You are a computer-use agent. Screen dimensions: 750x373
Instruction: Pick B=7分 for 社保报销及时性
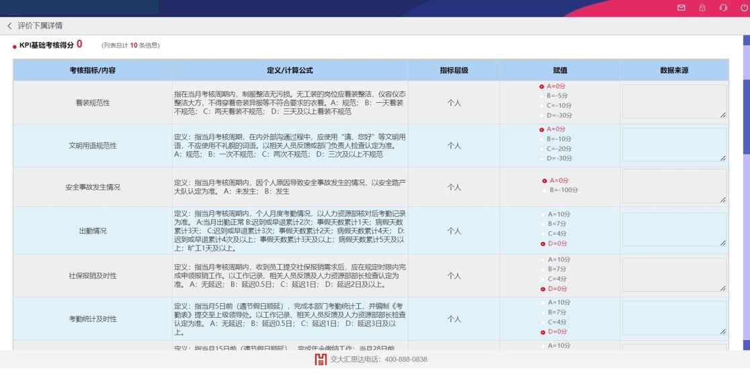[x=542, y=270]
